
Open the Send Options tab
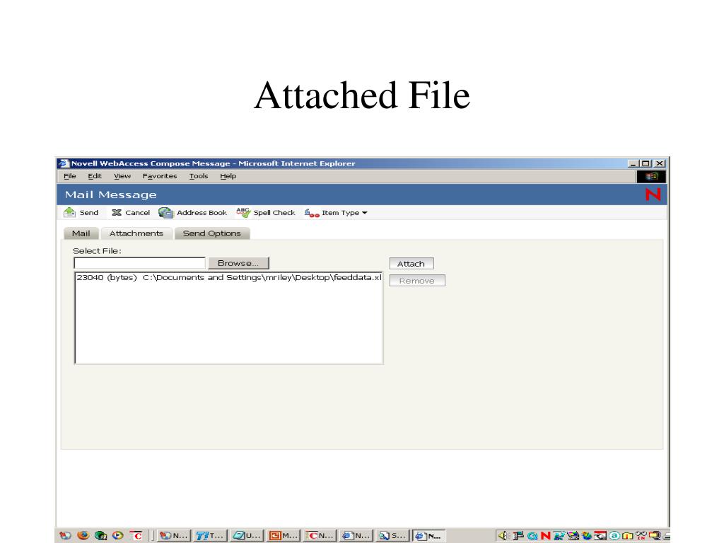pyautogui.click(x=211, y=233)
